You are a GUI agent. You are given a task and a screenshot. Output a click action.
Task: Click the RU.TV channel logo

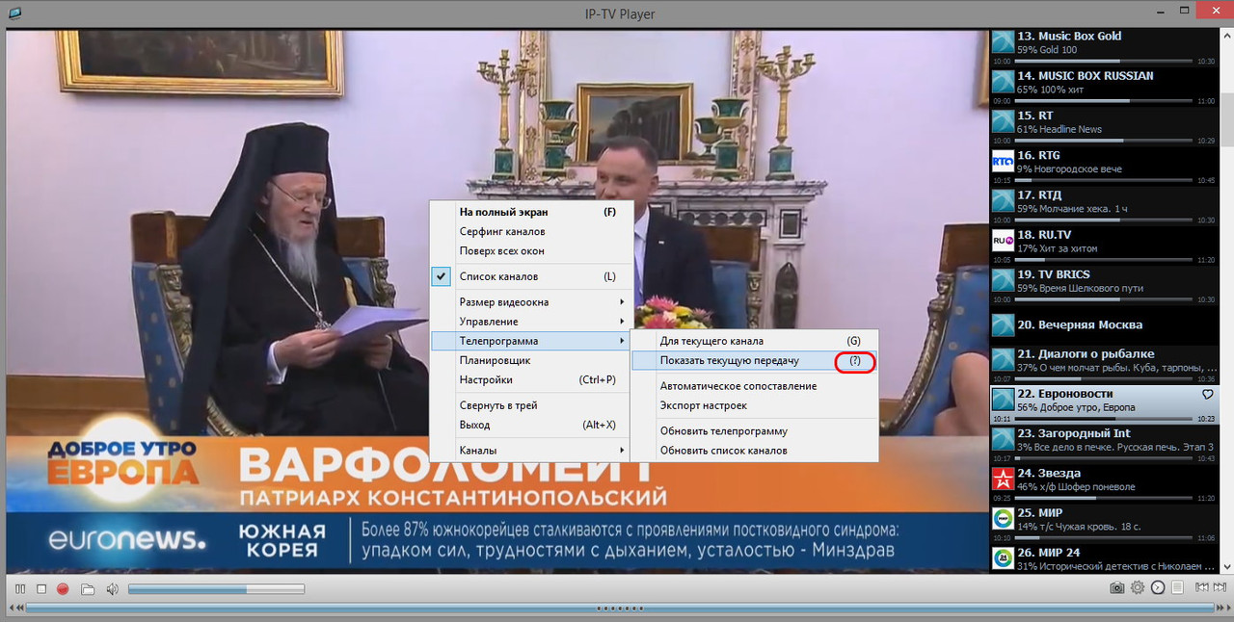pyautogui.click(x=1003, y=240)
